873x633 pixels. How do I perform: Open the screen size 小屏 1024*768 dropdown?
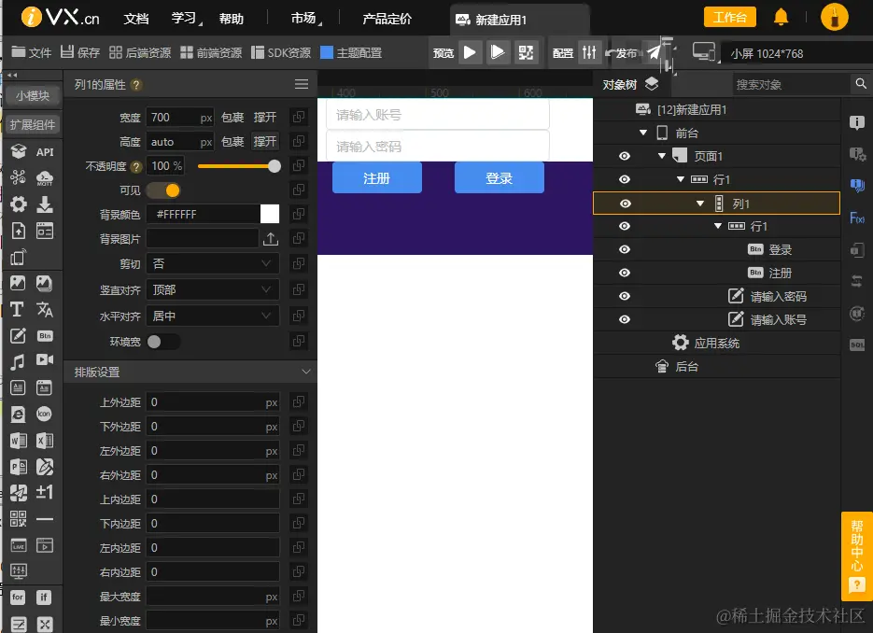796,53
